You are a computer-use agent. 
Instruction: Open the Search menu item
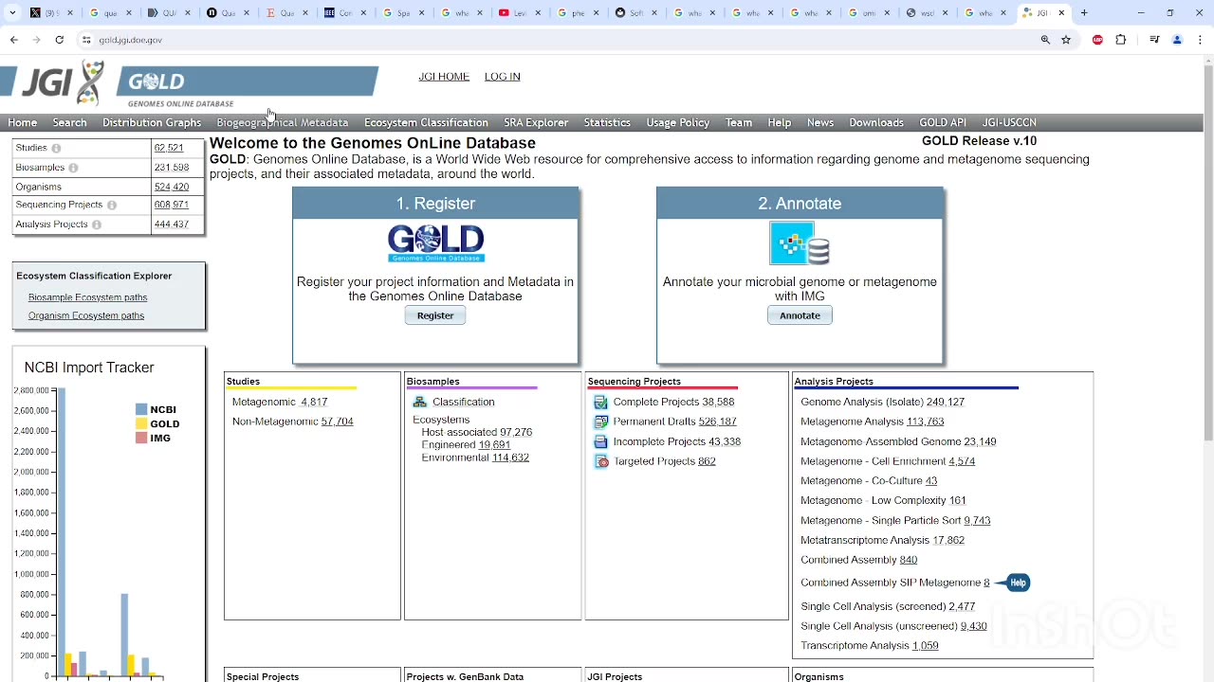69,123
